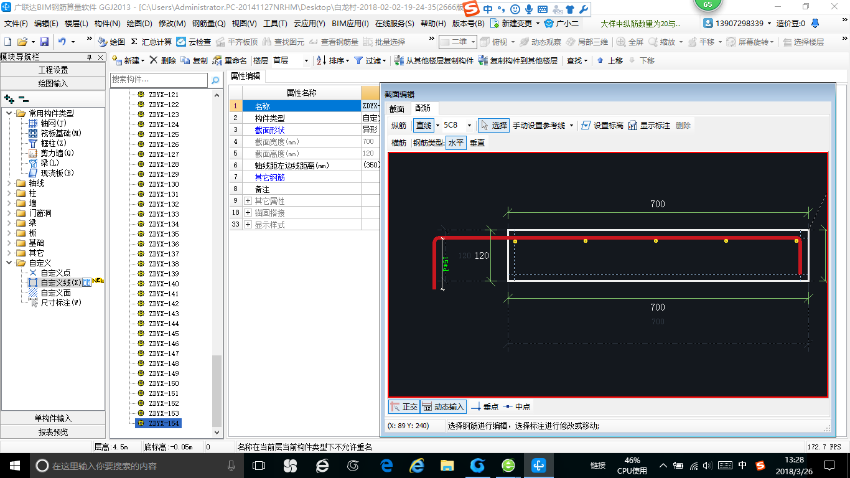Switch to the 截面 tab
Image resolution: width=850 pixels, height=478 pixels.
(x=396, y=108)
